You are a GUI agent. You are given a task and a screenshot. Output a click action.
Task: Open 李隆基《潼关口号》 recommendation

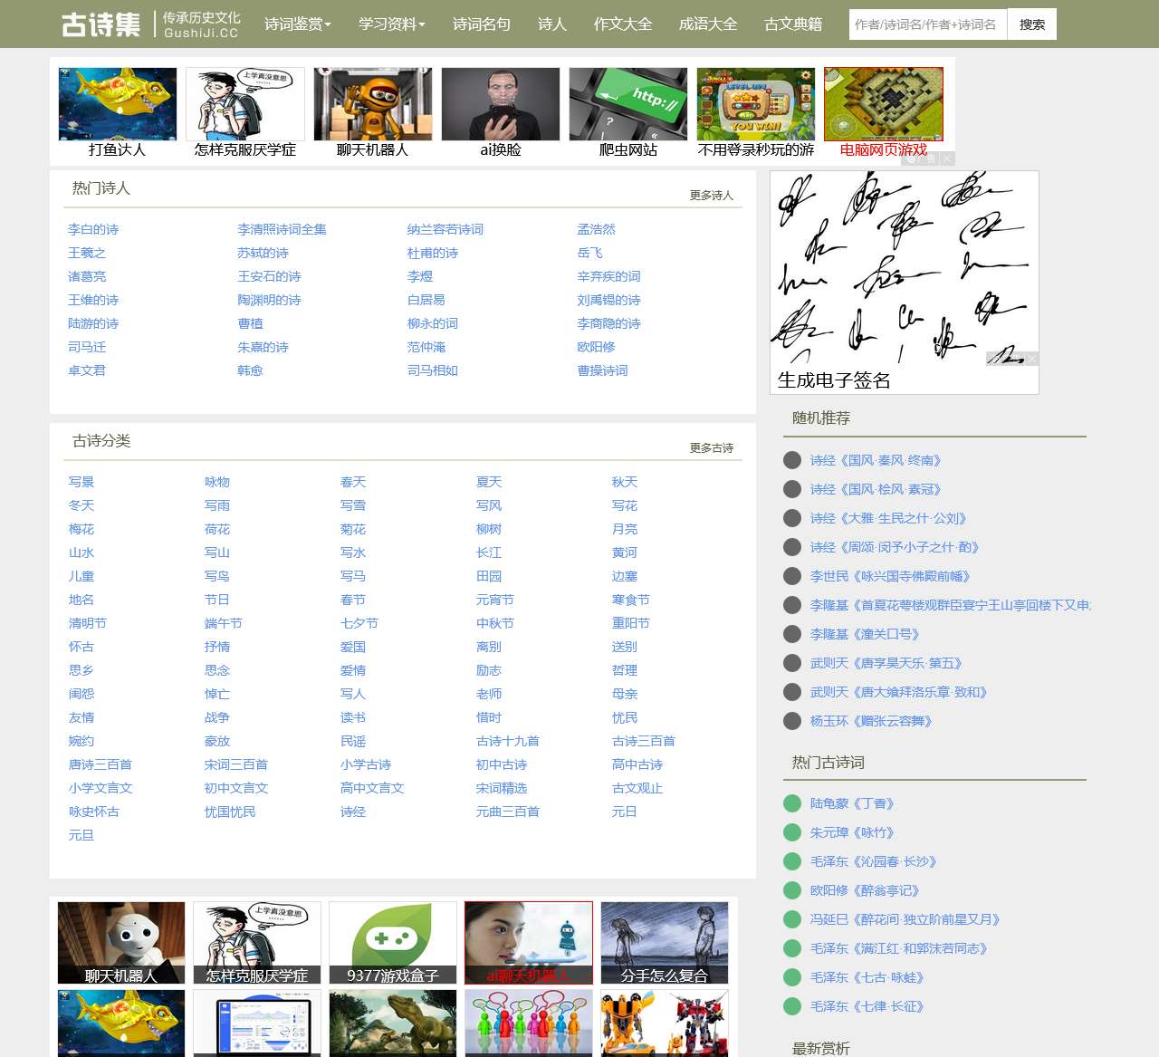(x=865, y=634)
